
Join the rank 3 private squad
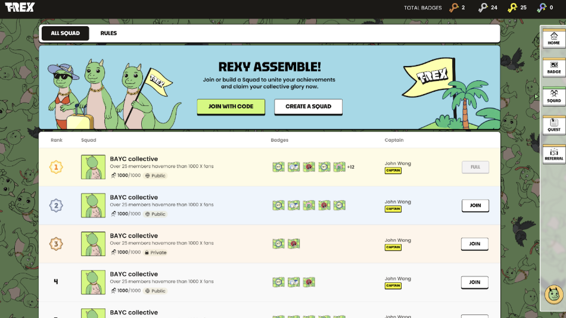click(x=475, y=244)
